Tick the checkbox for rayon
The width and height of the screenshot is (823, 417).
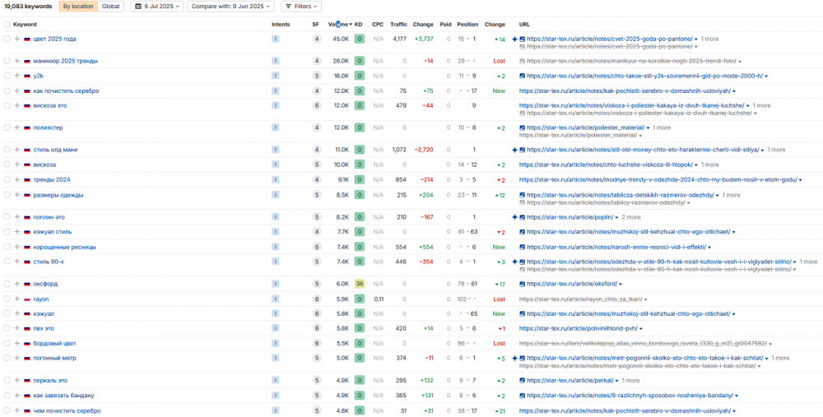7,299
